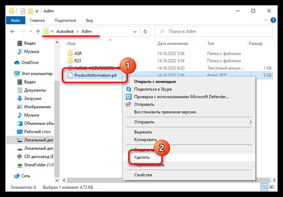Open the Поделиться ribbon tab
The image size is (283, 197).
pyautogui.click(x=65, y=20)
